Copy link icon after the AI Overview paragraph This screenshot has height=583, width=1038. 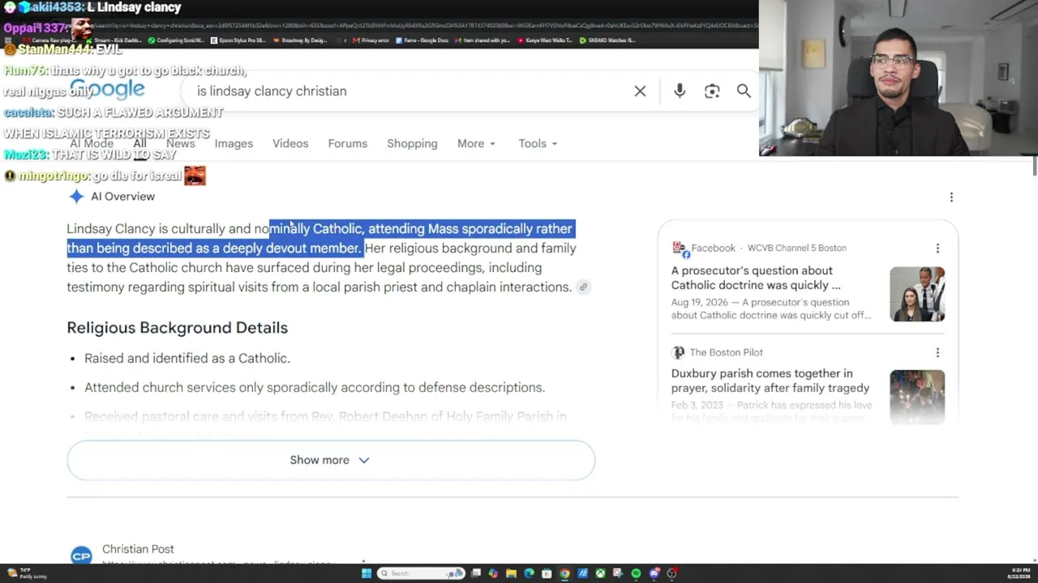[583, 287]
